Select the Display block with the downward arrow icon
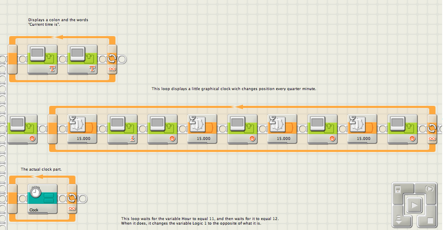 point(123,129)
